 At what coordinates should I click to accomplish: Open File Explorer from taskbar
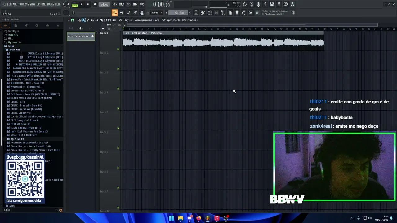[181, 218]
